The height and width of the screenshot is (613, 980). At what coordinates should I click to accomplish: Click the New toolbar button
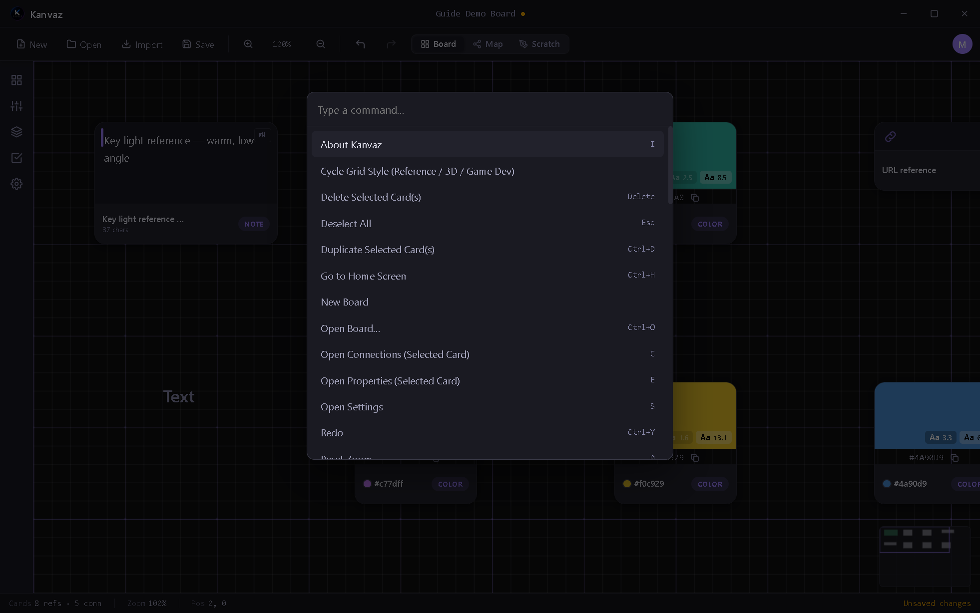coord(32,44)
